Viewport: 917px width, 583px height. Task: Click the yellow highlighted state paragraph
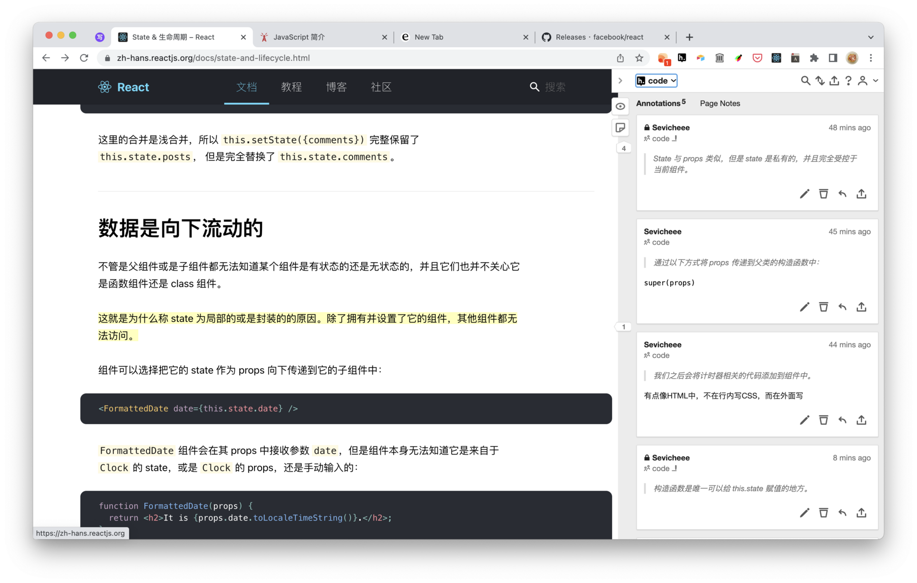(307, 327)
